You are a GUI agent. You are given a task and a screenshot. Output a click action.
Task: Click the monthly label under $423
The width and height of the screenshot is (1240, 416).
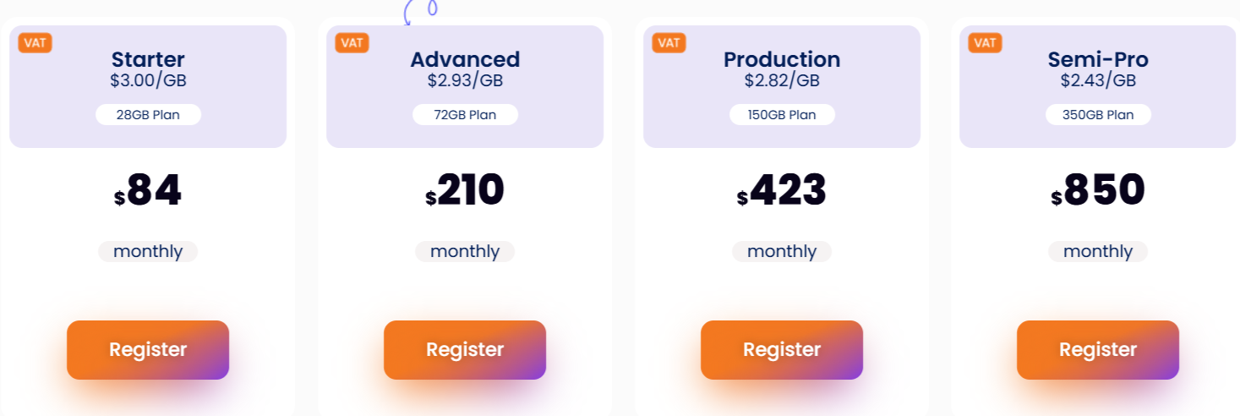coord(782,251)
